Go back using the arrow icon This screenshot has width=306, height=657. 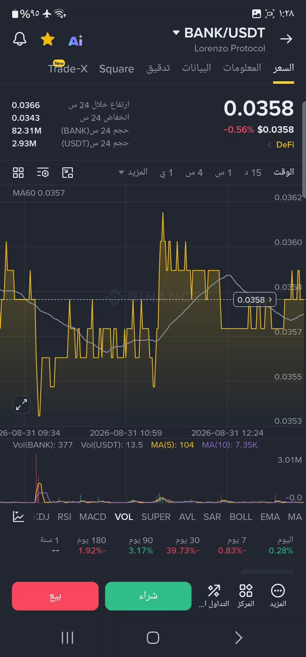coord(286,39)
